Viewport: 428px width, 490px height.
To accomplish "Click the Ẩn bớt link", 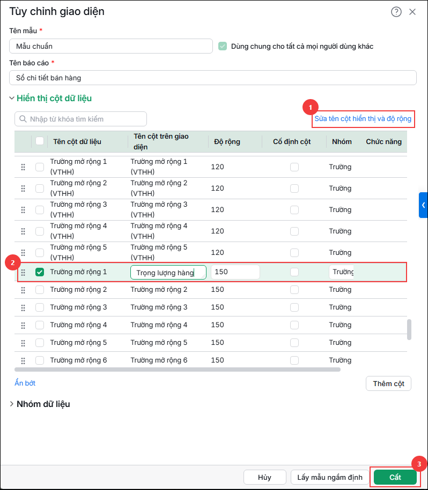I will 25,383.
